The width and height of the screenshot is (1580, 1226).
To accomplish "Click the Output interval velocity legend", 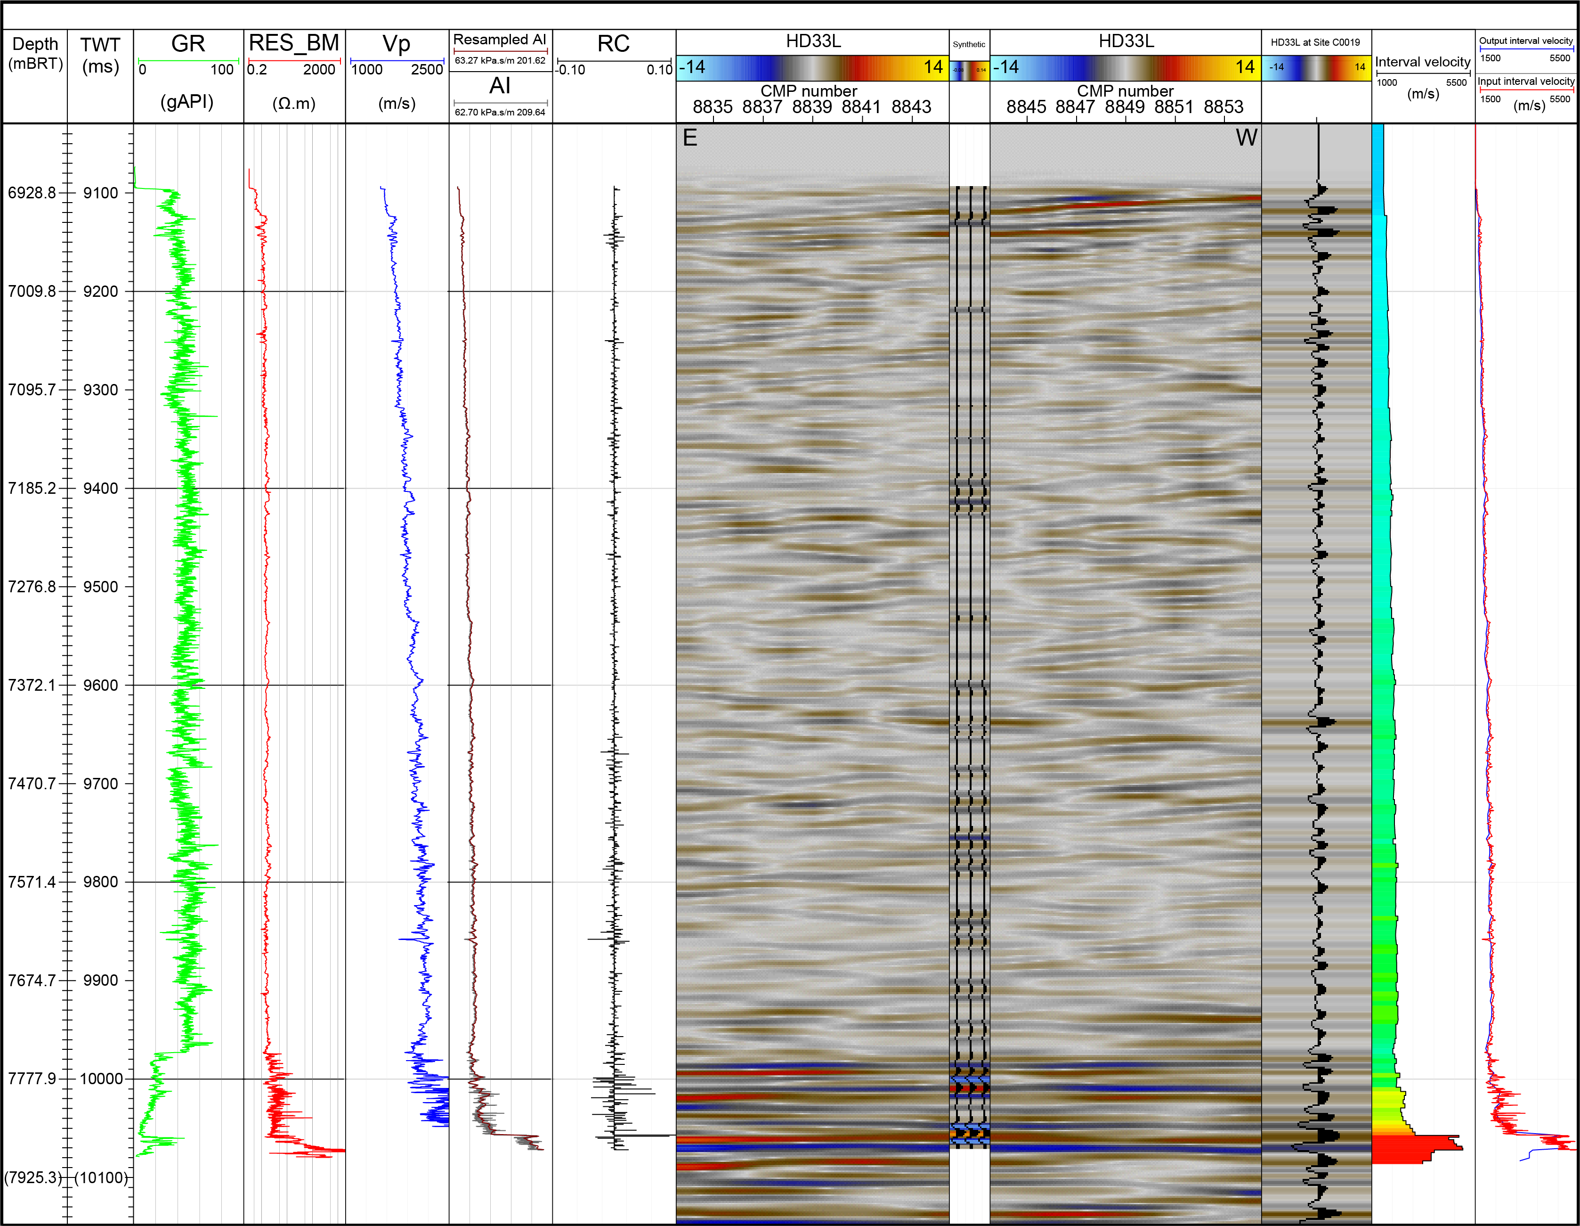I will [1526, 41].
